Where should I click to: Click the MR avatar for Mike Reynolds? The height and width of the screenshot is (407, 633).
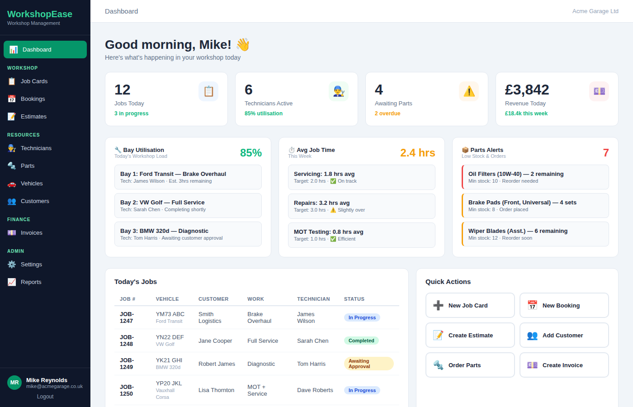pos(14,383)
